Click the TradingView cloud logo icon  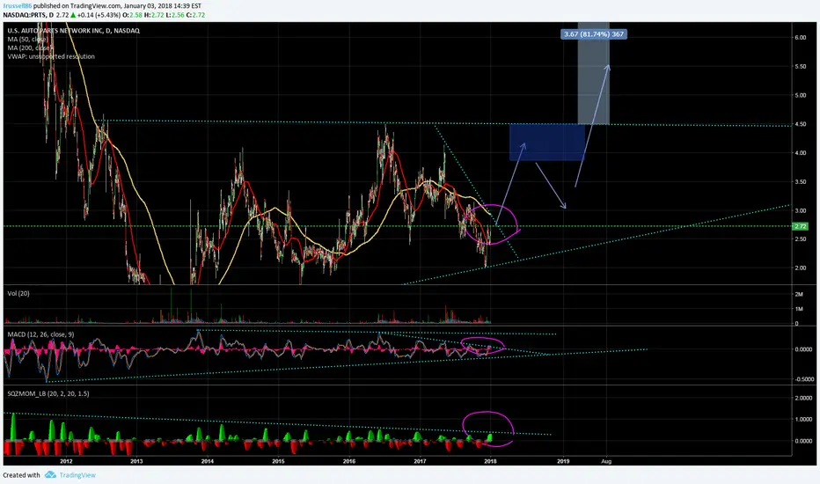(50, 475)
